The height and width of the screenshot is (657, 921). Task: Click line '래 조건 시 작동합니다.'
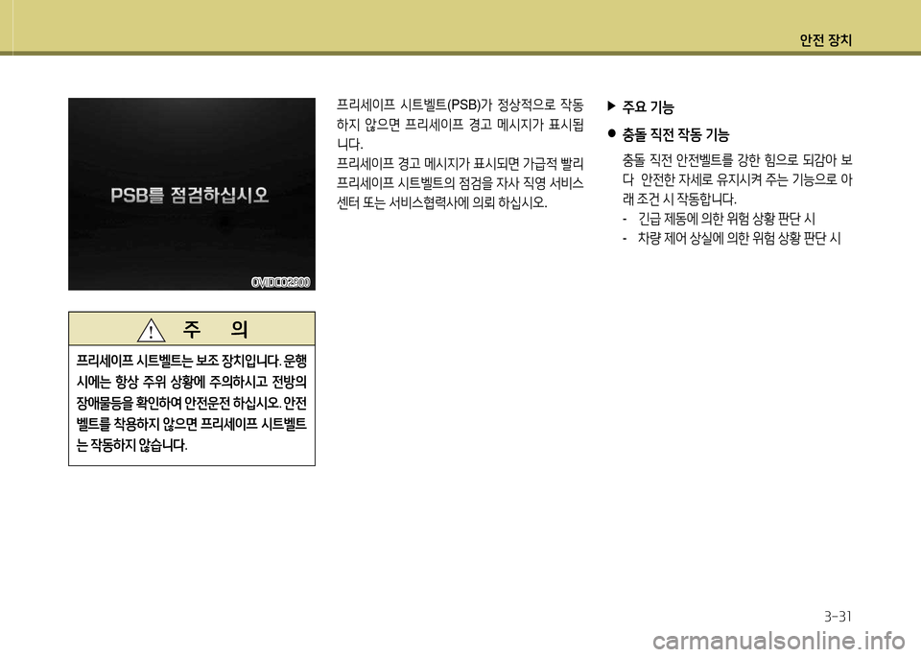pyautogui.click(x=679, y=199)
